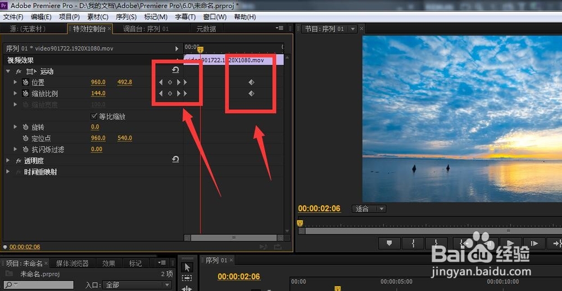The width and height of the screenshot is (562, 291).
Task: Go to previous keyframe on 缩放比例 row
Action: click(161, 93)
